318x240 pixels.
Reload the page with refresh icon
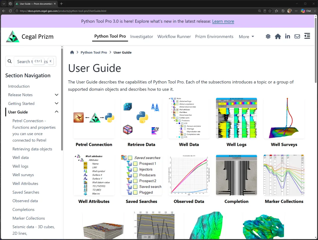(10, 11)
